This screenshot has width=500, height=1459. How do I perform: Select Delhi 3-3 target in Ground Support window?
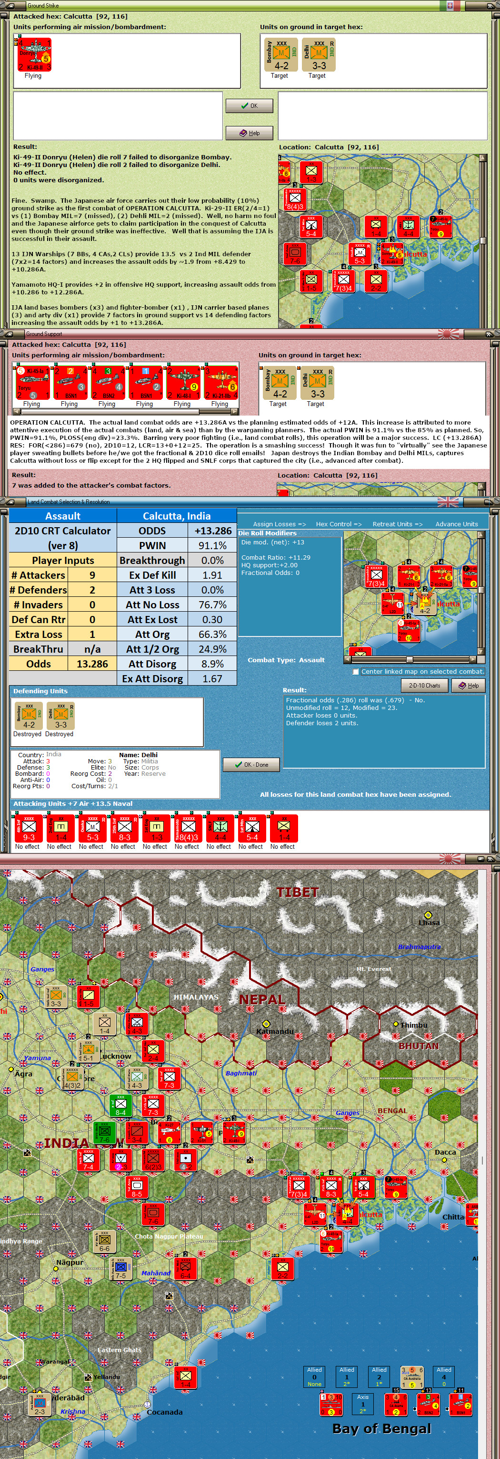(x=317, y=384)
